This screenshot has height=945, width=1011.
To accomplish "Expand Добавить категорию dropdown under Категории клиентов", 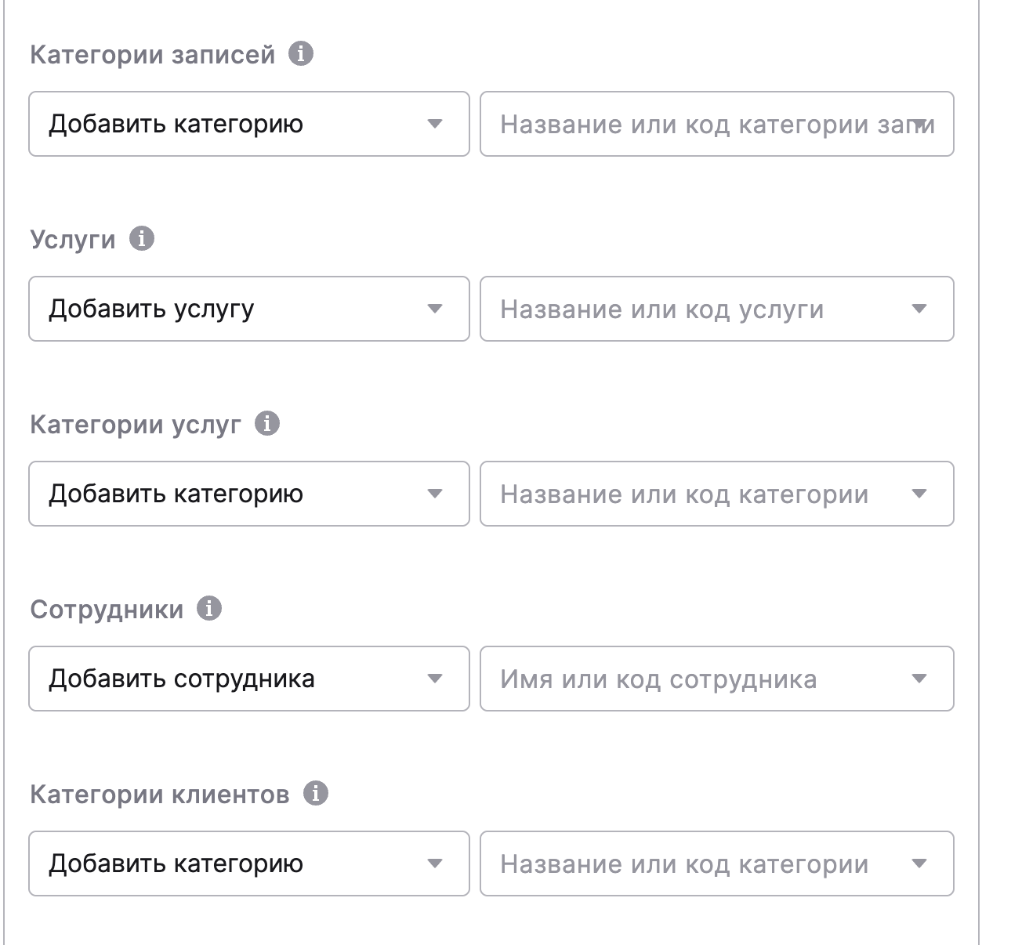I will pos(248,864).
